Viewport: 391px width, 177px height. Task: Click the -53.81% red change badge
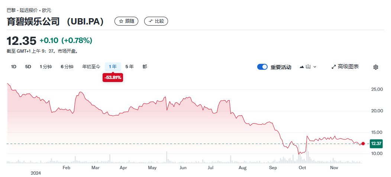113,78
